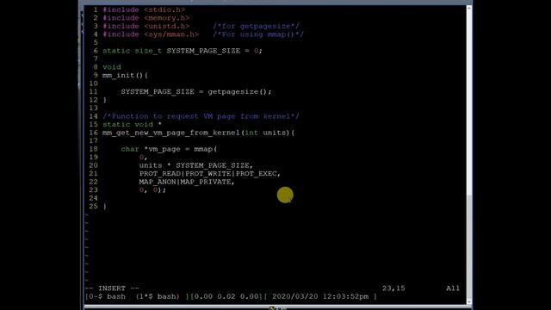Click 'SYSTEM_PAGE_SIZE =' on line 11
The width and height of the screenshot is (551, 310).
162,92
